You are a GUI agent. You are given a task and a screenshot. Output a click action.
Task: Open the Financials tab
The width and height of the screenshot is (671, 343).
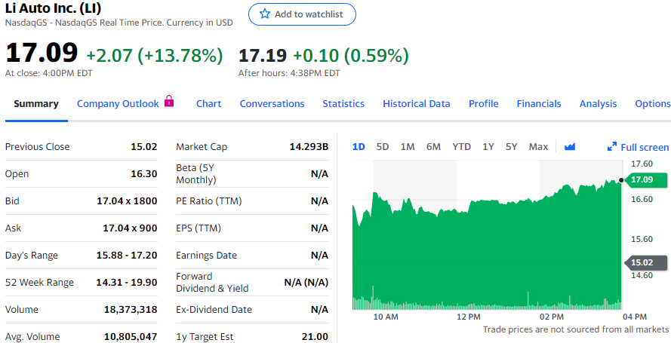pos(539,104)
